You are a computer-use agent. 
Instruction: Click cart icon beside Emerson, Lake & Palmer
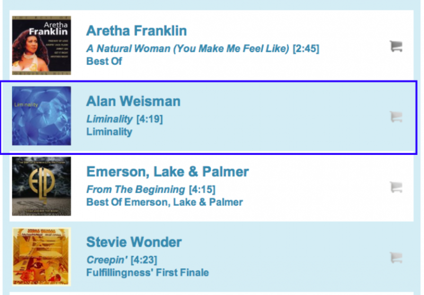pos(395,187)
